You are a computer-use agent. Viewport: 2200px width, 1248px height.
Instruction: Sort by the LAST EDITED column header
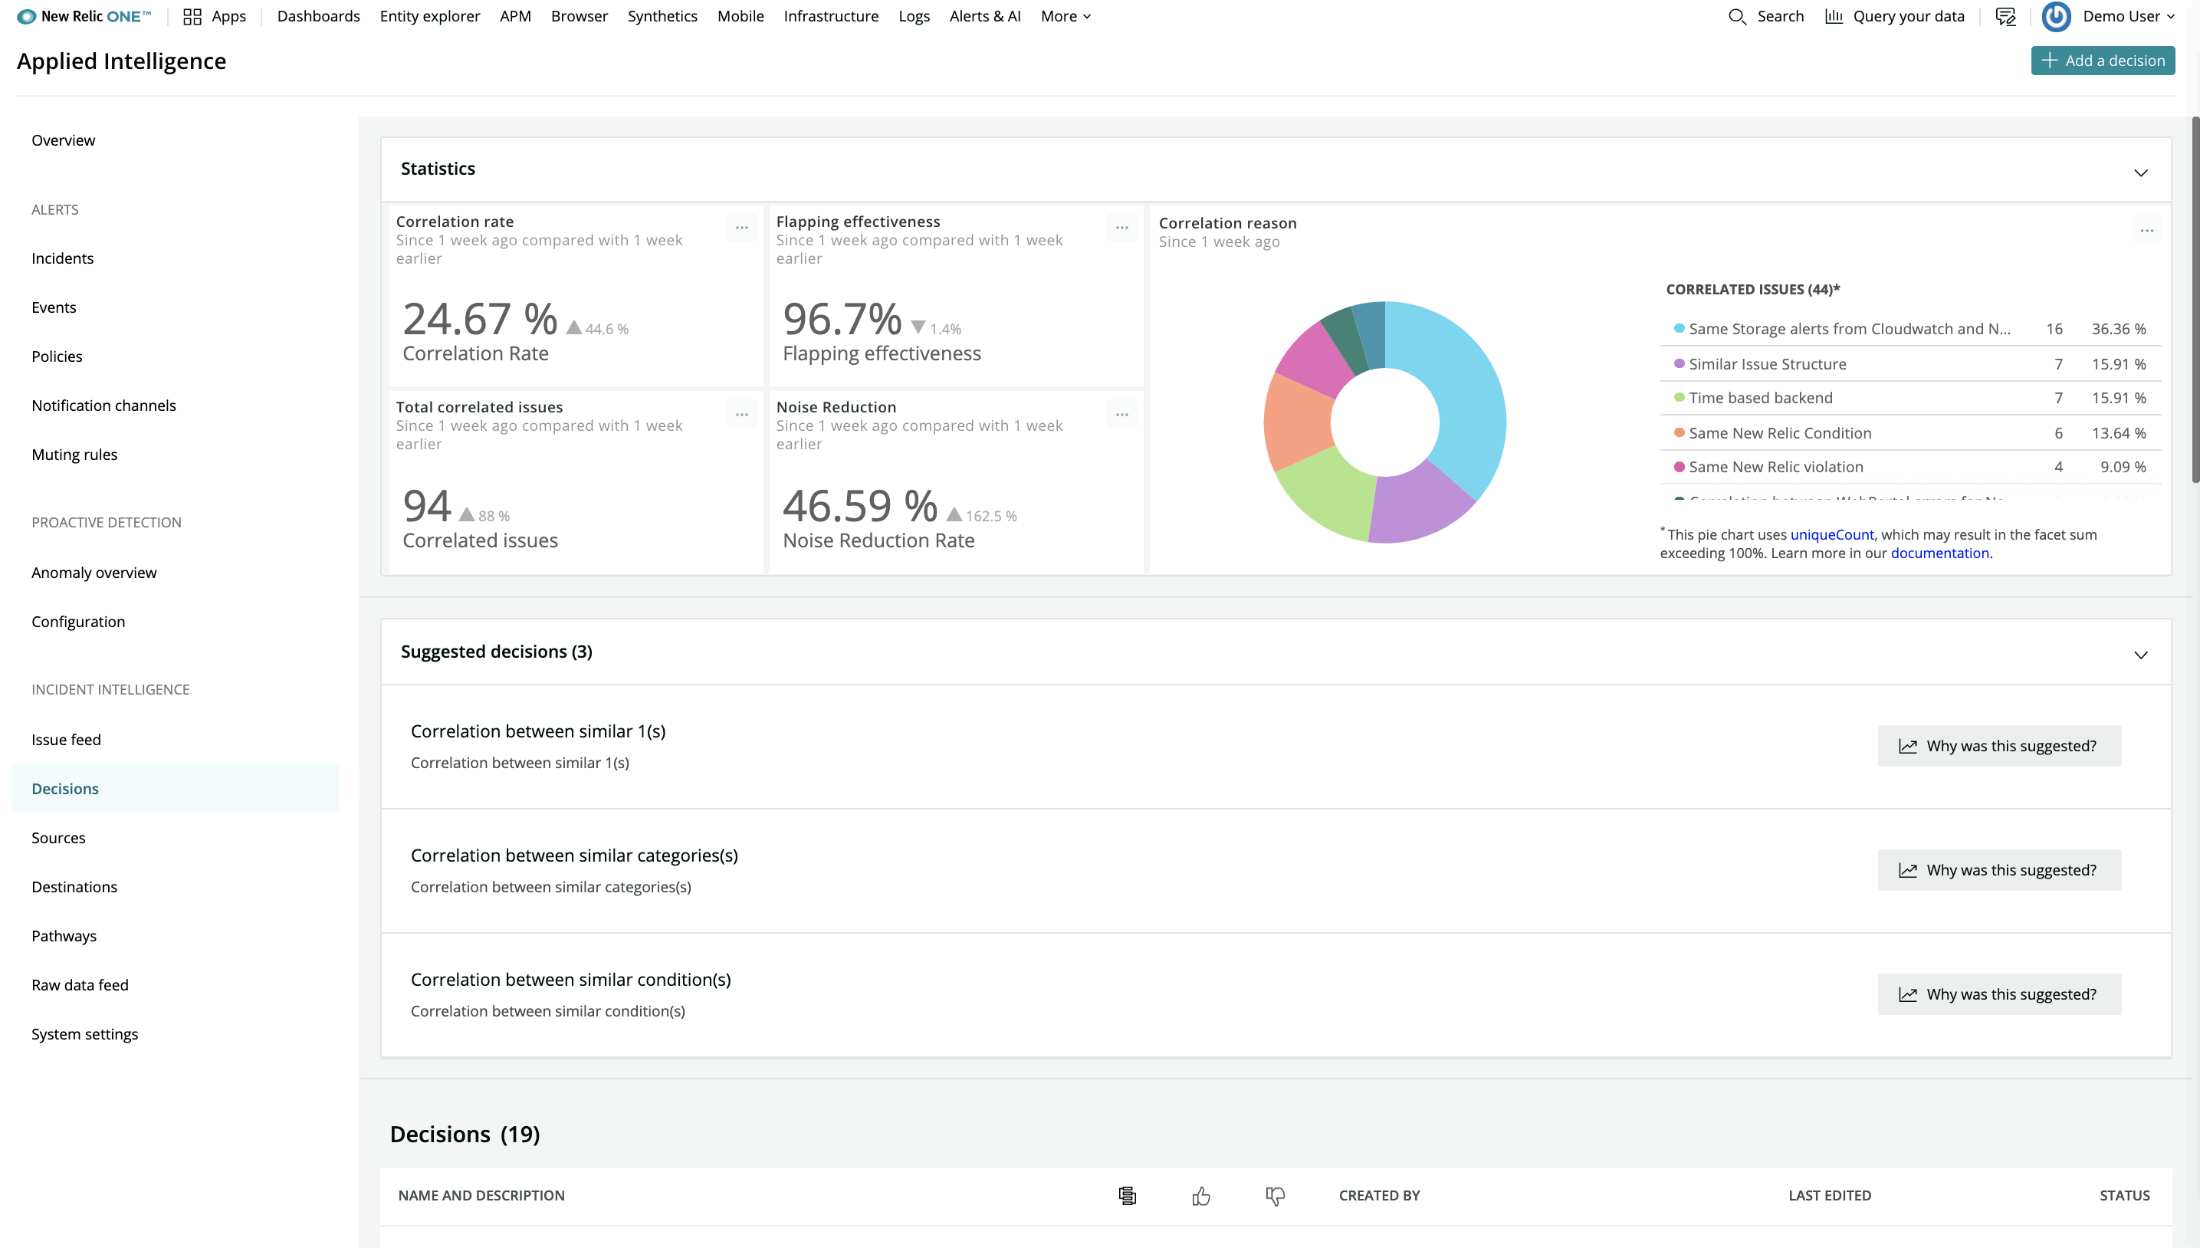[x=1830, y=1196]
